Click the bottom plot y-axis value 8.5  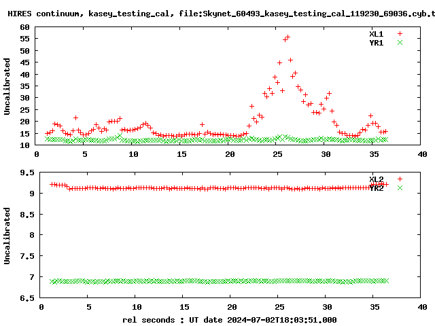(x=27, y=215)
